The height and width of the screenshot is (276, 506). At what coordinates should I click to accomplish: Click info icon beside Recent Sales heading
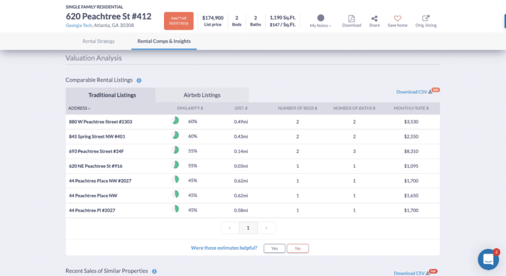(x=154, y=271)
